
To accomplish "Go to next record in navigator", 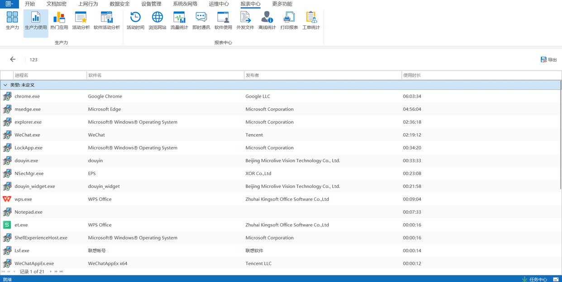I will [51, 272].
